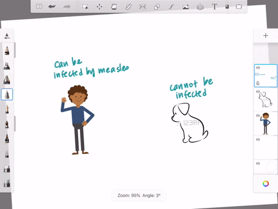Activate the transform move tool
Viewport: 278px width, 209px height.
pyautogui.click(x=100, y=7)
